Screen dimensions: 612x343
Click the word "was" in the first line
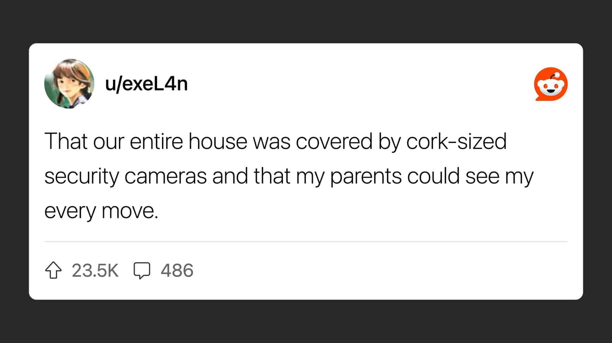272,142
